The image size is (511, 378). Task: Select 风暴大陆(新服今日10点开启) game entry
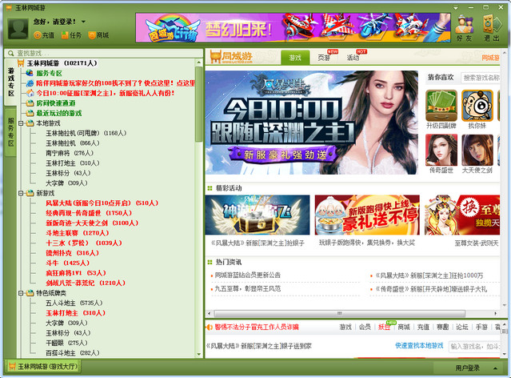click(x=102, y=203)
